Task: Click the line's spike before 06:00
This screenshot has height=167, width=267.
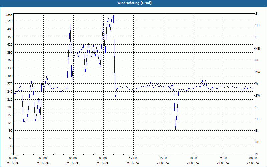Action: (70, 25)
